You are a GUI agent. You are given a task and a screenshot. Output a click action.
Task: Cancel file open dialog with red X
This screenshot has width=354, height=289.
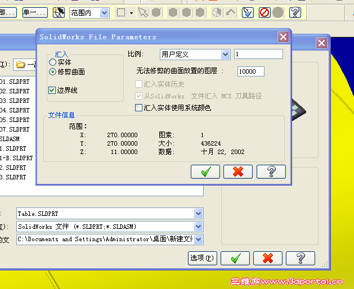tap(268, 258)
